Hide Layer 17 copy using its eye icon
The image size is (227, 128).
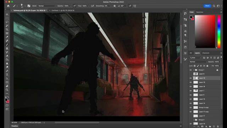[190, 112]
